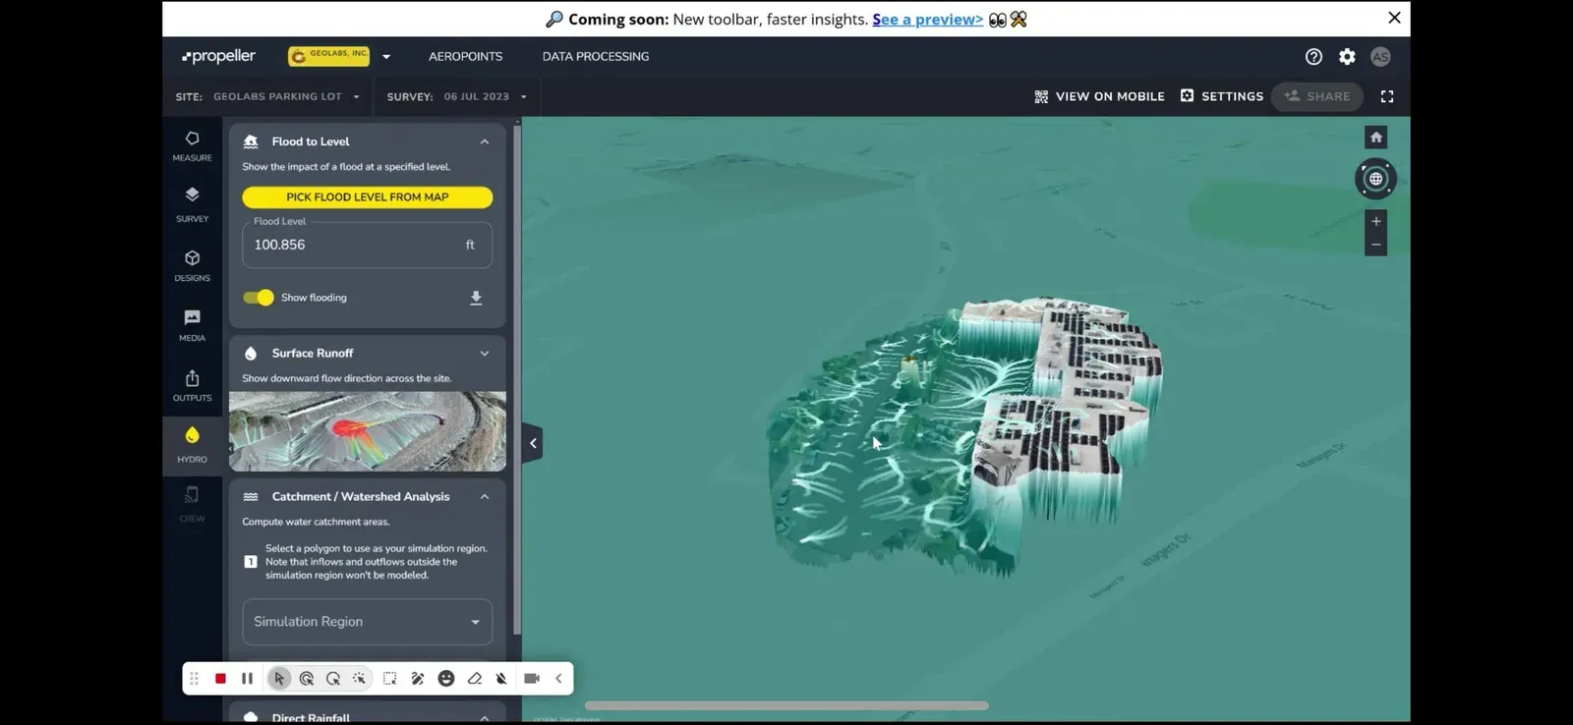
Task: Open the gear settings in the top bar
Action: point(1347,57)
